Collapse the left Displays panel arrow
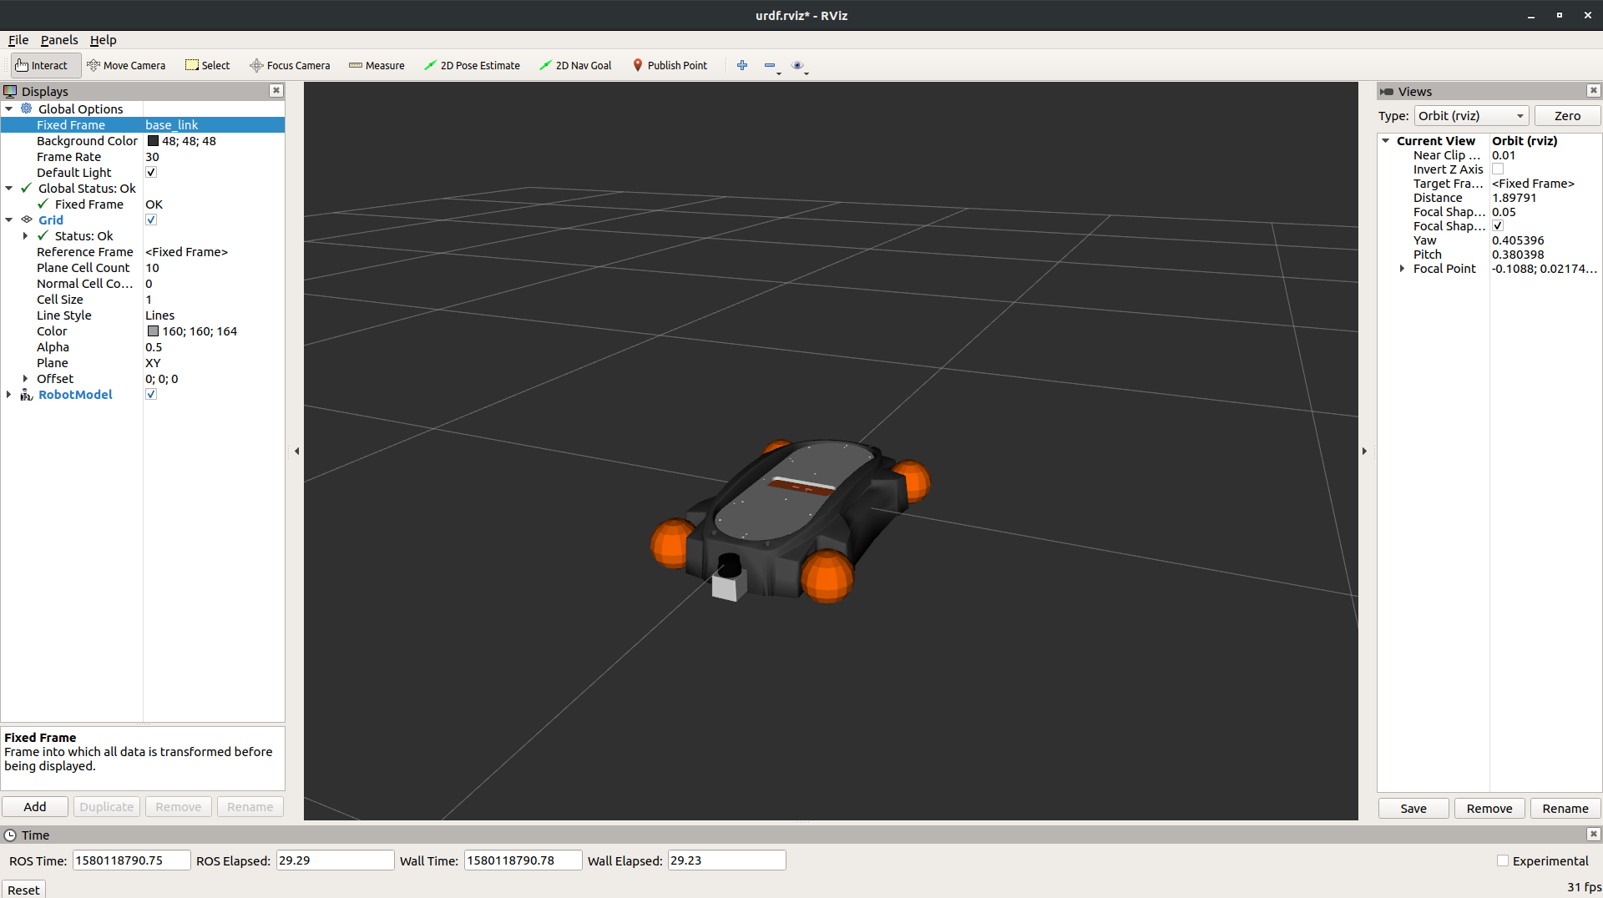Screen dimensions: 1603x898 click(296, 451)
